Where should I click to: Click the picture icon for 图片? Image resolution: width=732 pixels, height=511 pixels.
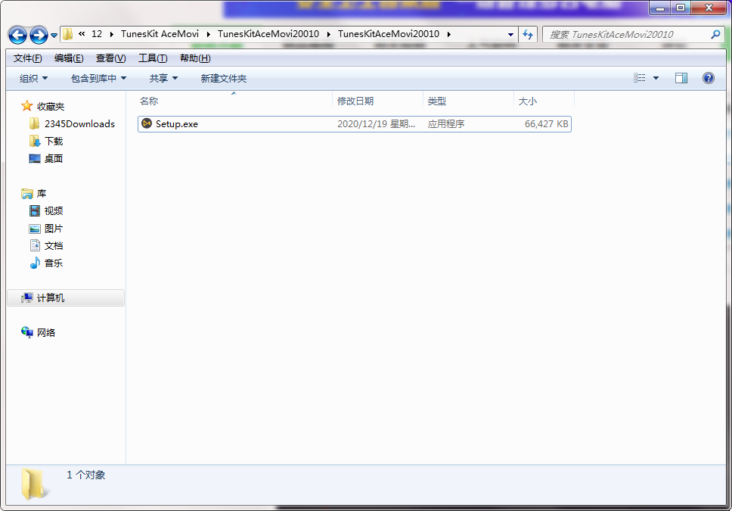[35, 229]
